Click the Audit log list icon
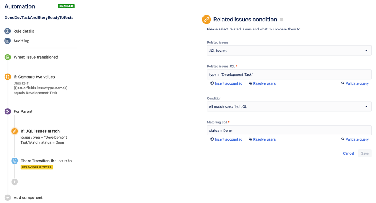The height and width of the screenshot is (203, 376). [x=8, y=41]
